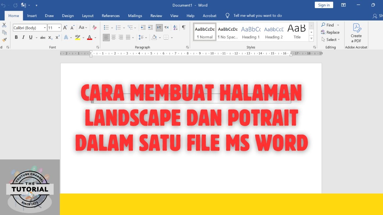Open the Select menu in Editing

(331, 39)
